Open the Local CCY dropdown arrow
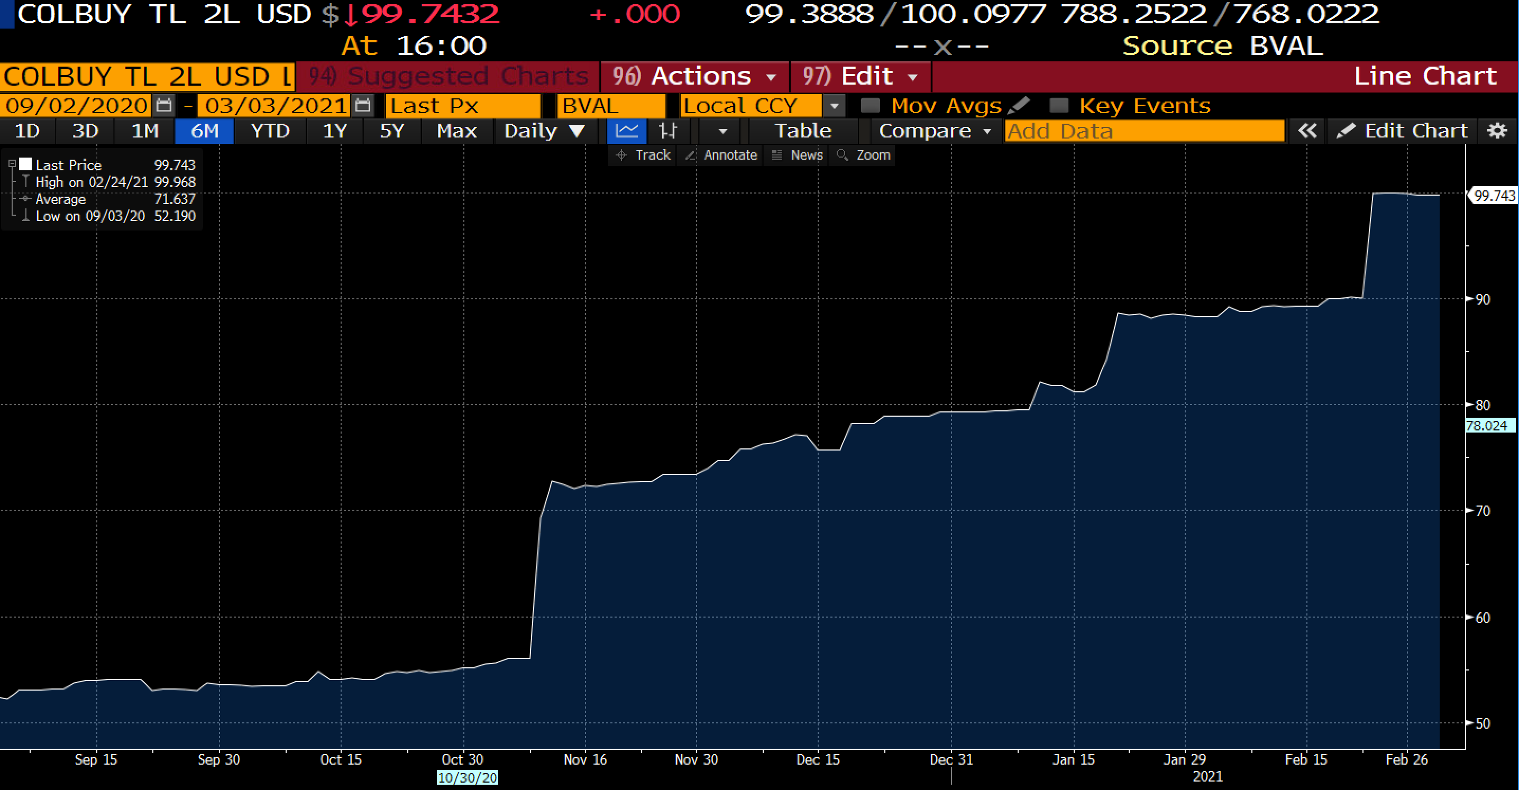Viewport: 1519px width, 790px height. [835, 106]
